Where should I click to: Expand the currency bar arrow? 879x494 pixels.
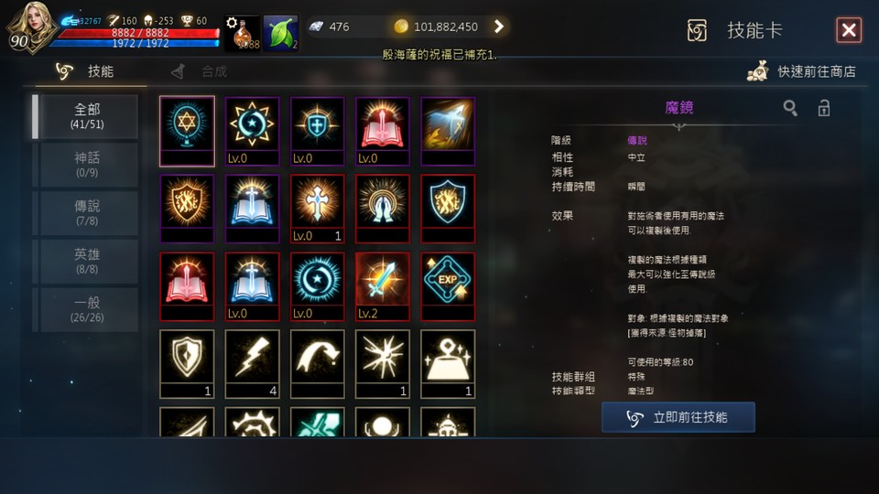tap(498, 27)
